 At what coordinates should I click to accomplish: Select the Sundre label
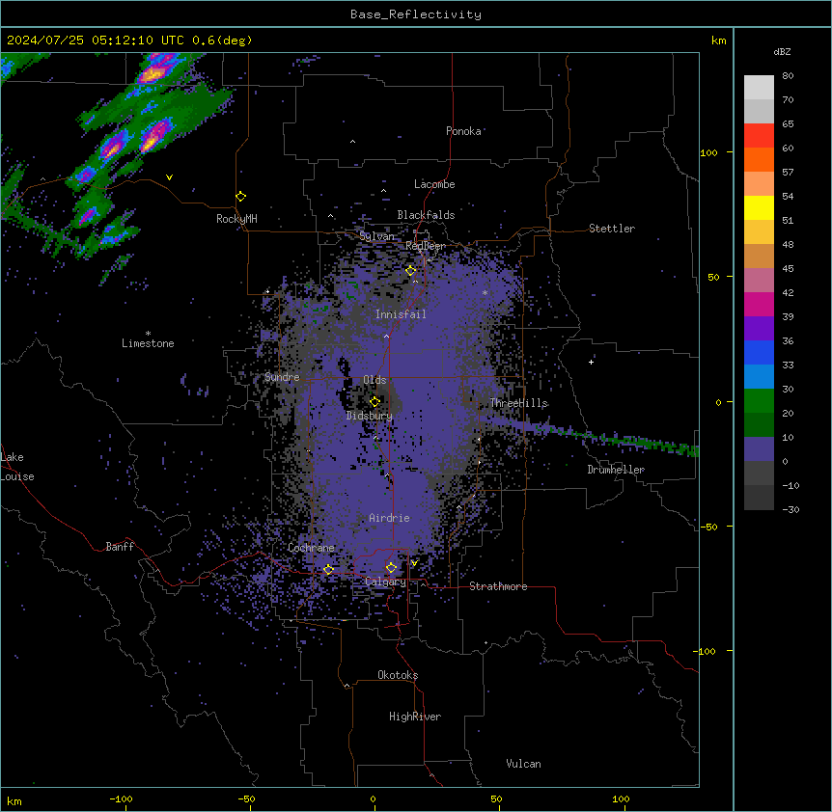tap(282, 377)
